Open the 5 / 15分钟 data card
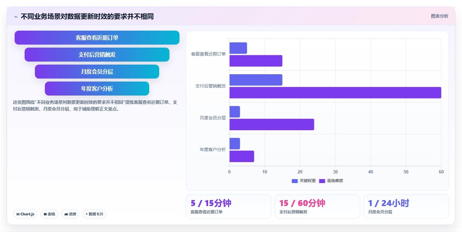This screenshot has width=462, height=232. (228, 206)
